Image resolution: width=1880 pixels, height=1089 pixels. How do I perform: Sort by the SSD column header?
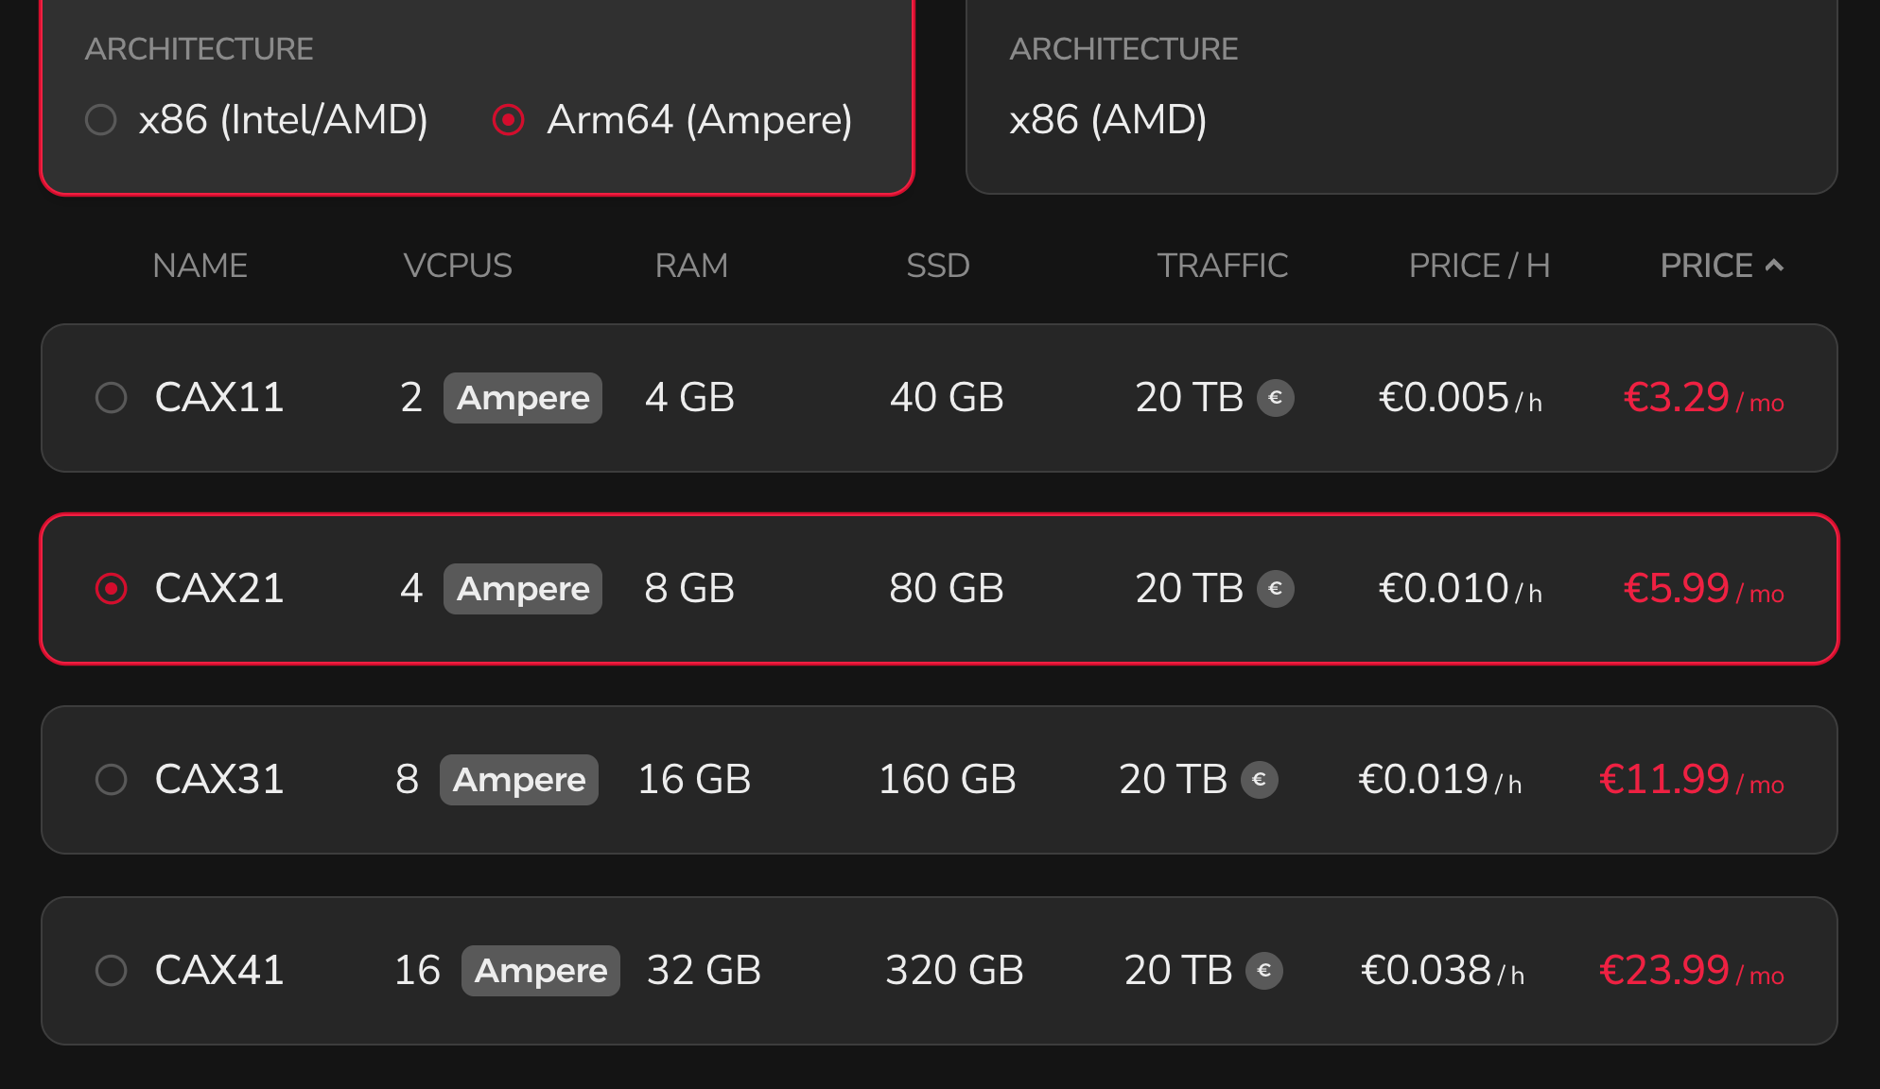coord(938,266)
